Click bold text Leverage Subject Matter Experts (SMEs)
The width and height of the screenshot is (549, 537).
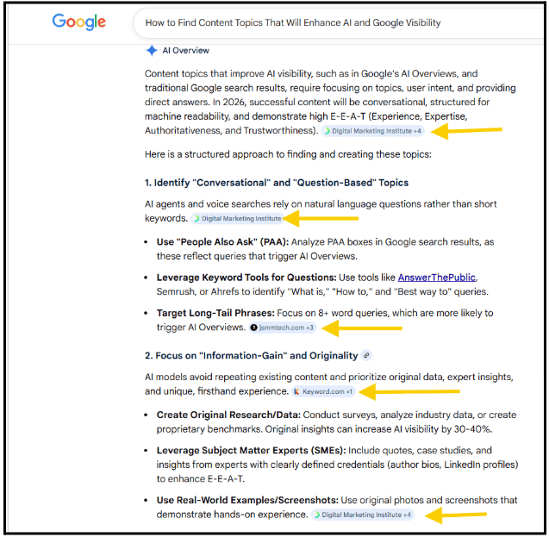pos(252,451)
